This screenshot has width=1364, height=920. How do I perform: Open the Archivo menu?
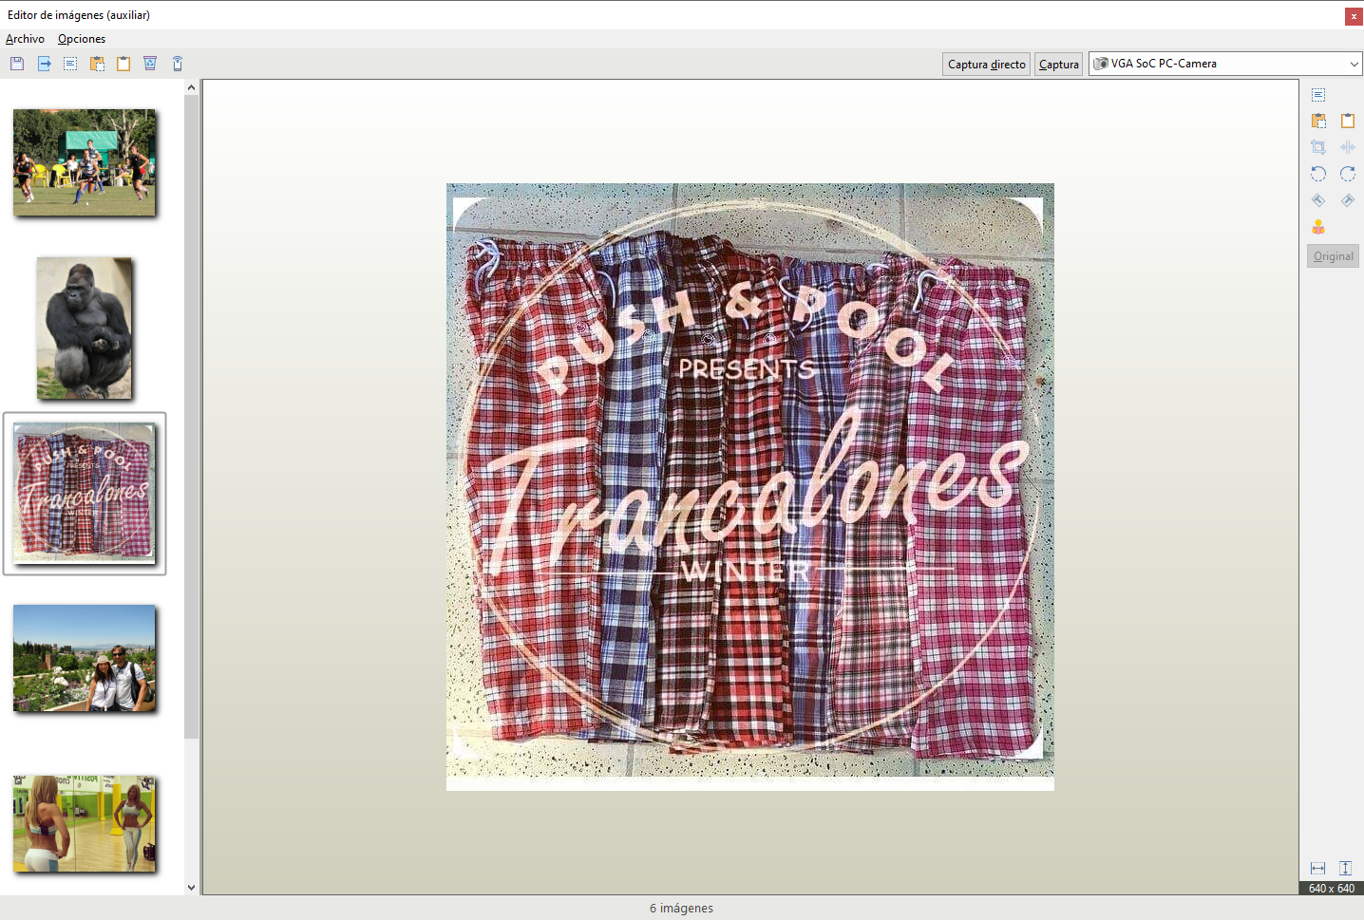click(25, 39)
